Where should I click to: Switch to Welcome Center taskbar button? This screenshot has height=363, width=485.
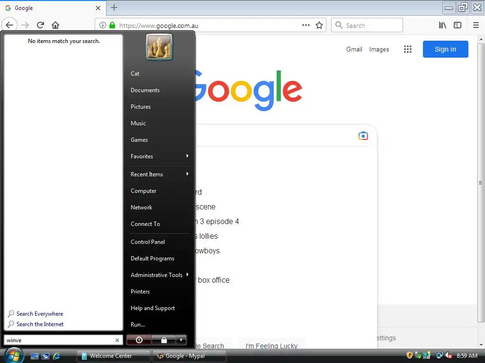tap(113, 356)
